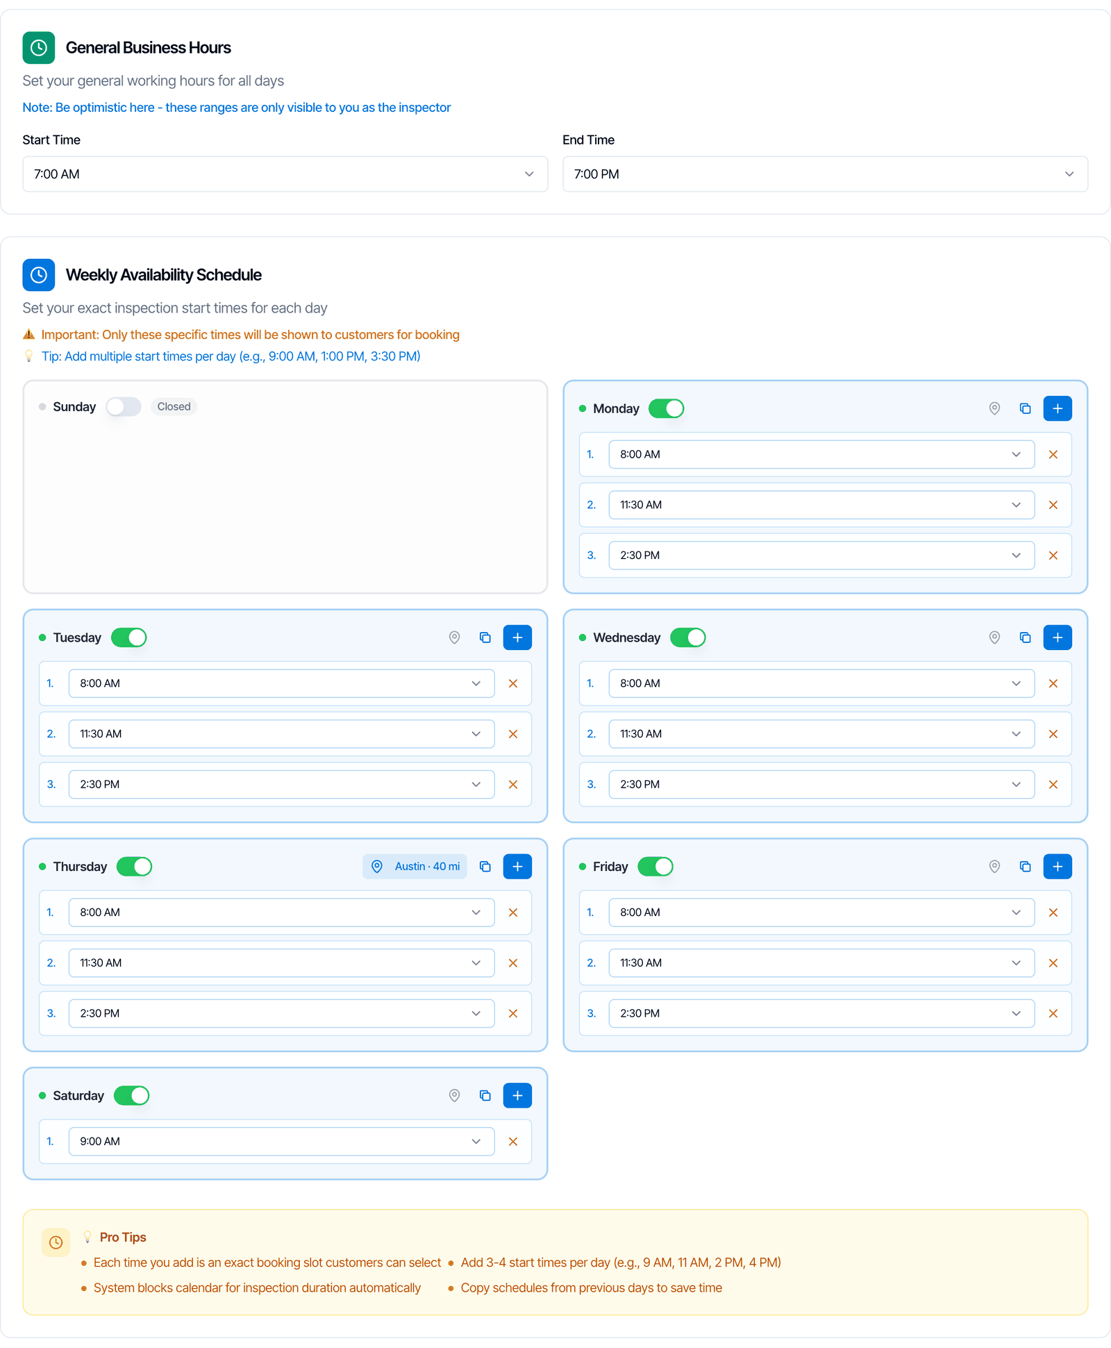Screen dimensions: 1111x1348
Task: Open Tuesday's 11:30 AM time dropdown
Action: [x=281, y=734]
